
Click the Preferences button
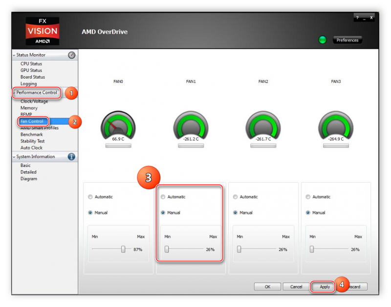point(348,40)
